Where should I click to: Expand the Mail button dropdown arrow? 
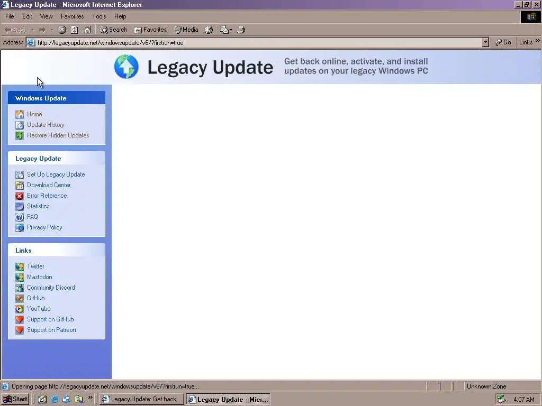tap(231, 30)
